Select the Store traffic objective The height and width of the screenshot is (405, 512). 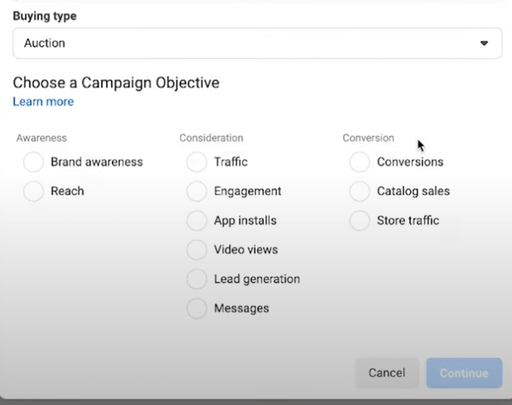[360, 221]
